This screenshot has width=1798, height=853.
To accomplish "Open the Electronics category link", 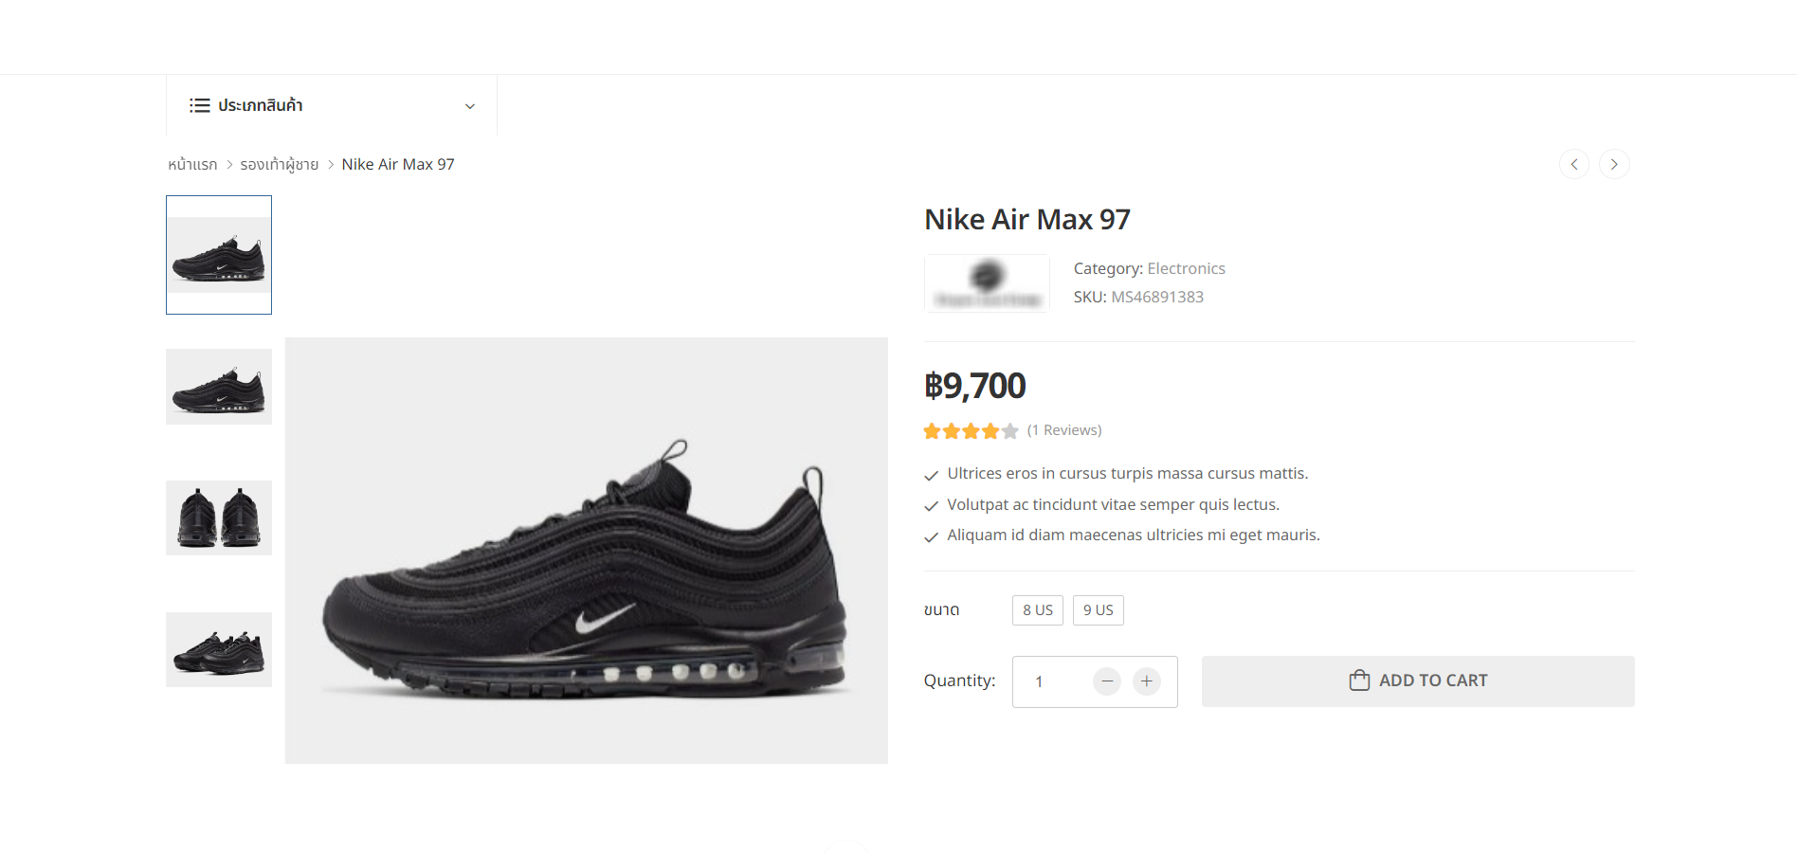I will pos(1186,269).
